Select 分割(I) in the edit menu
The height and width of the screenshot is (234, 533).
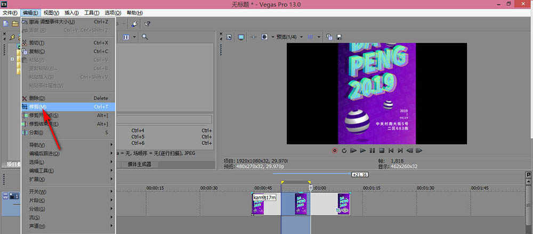[x=68, y=132]
